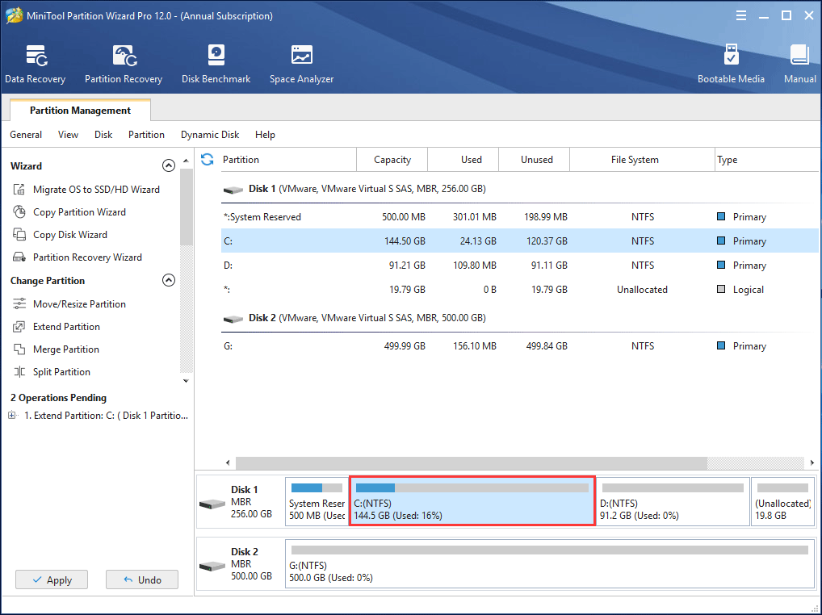Refresh the partition list

coord(208,159)
